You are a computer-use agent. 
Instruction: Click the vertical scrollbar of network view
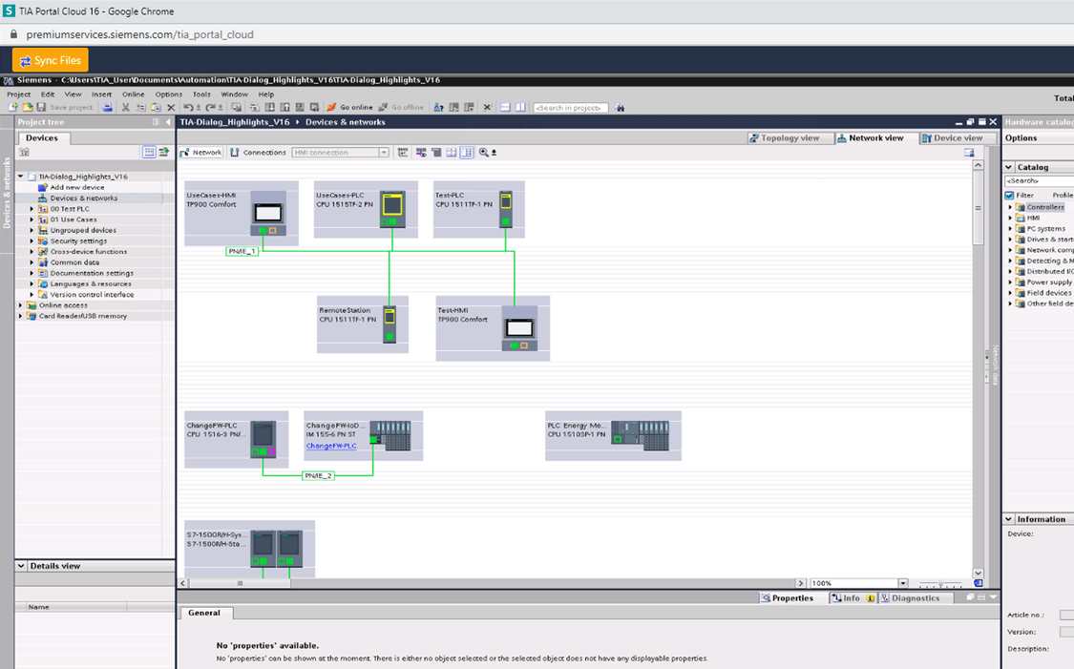click(979, 207)
